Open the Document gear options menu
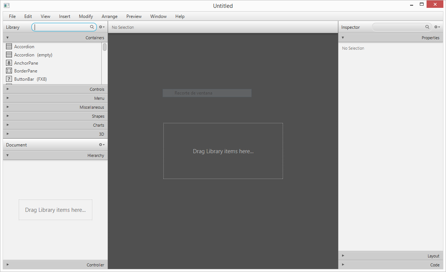 101,145
